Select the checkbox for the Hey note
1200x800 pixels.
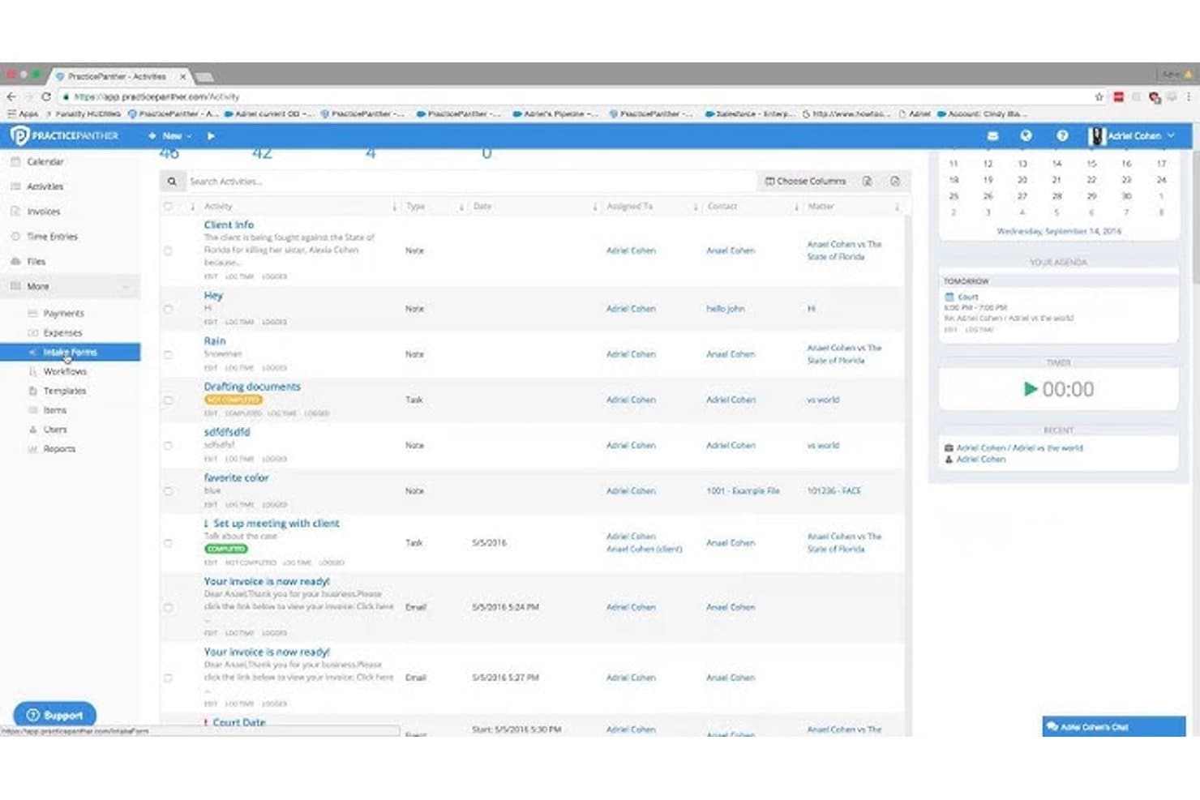coord(169,309)
